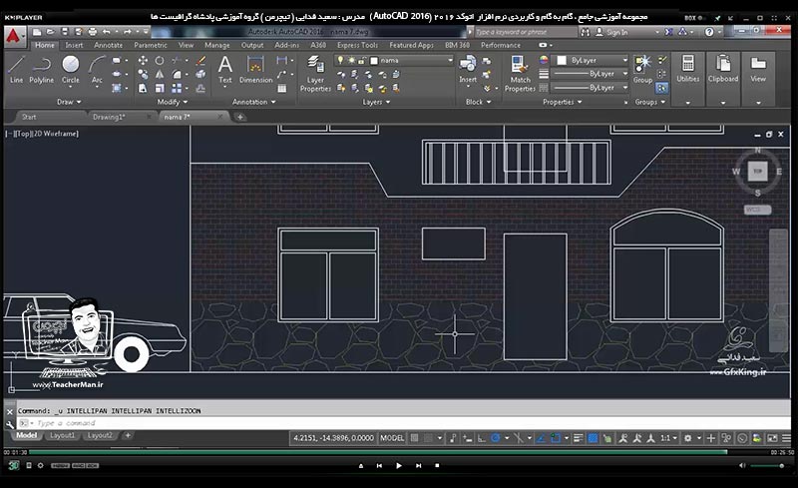This screenshot has width=798, height=488.
Task: Open the ByLayer color dropdown
Action: point(592,60)
